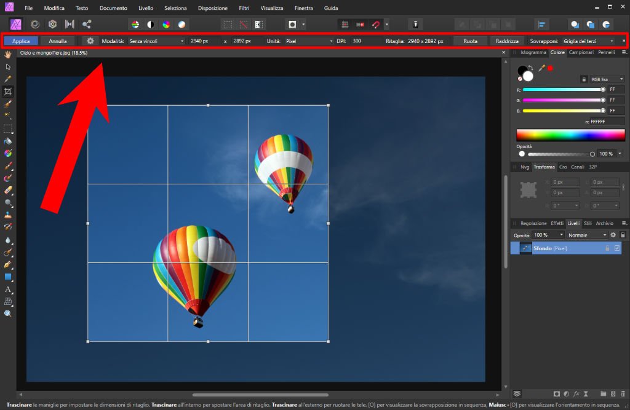The image size is (630, 410).
Task: Click the Raddrizza button
Action: 507,41
